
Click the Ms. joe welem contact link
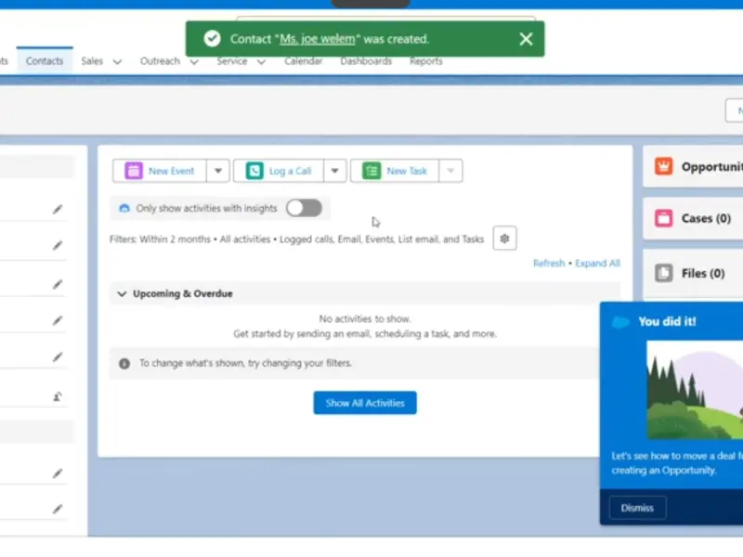click(317, 39)
